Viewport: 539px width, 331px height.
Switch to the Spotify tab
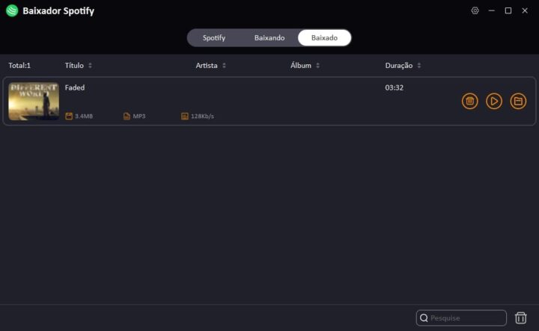214,37
